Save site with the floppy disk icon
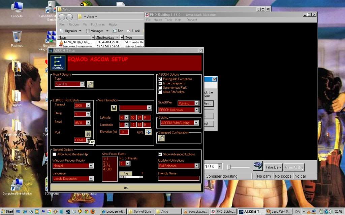The height and width of the screenshot is (215, 345). coord(114,108)
